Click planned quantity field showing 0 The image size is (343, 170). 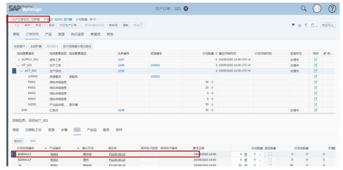pos(237,154)
